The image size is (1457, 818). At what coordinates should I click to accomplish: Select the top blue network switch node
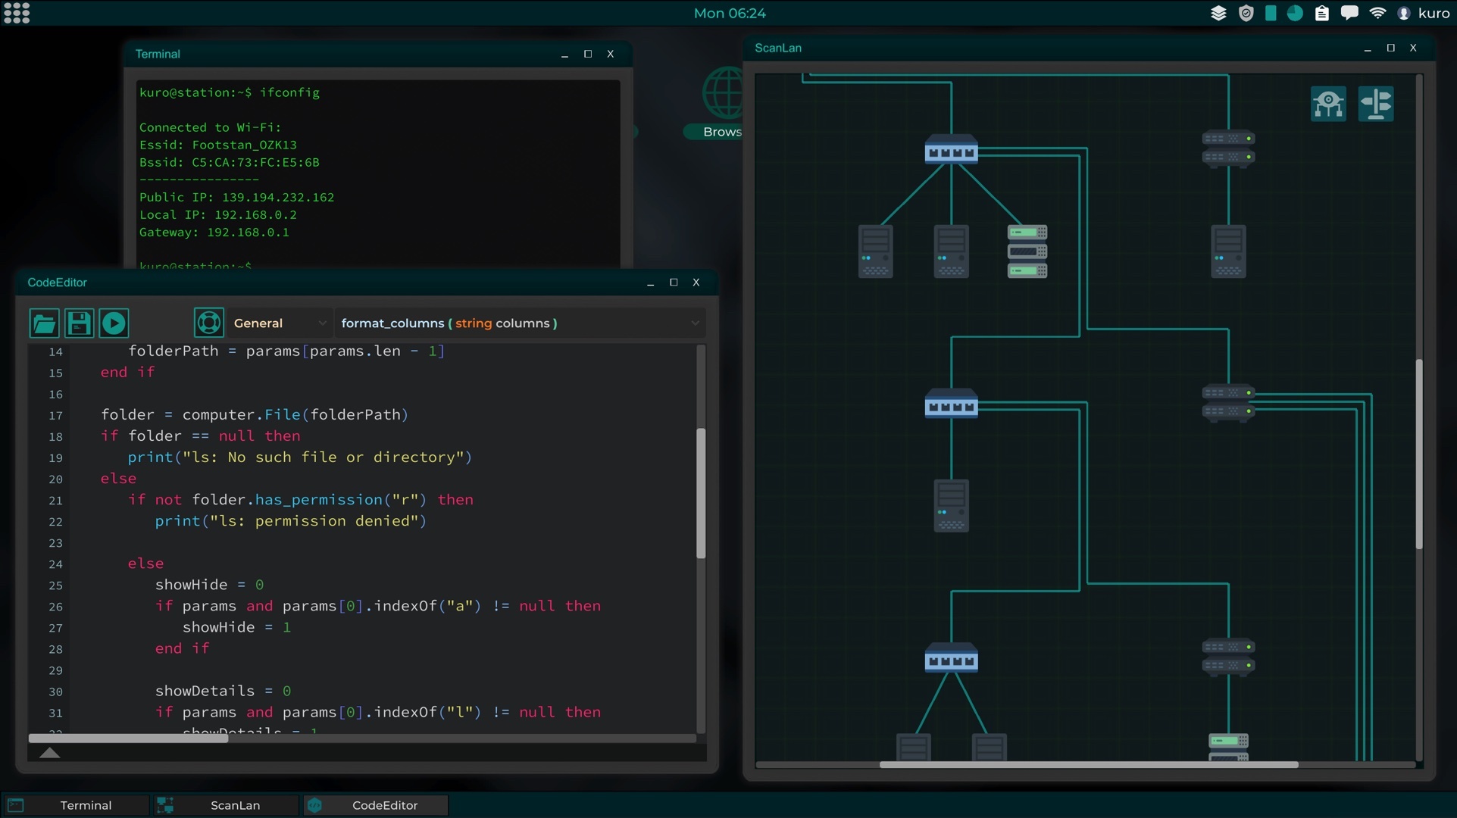click(951, 150)
